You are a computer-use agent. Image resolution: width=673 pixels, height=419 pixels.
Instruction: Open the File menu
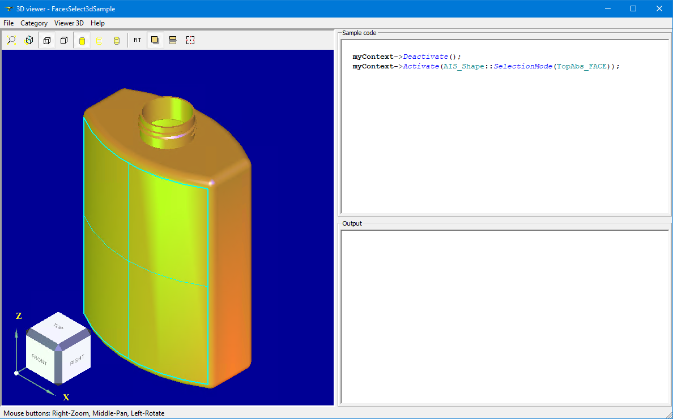pos(8,23)
